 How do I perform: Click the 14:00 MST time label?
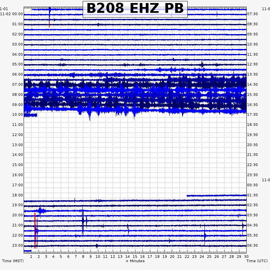click(x=18, y=155)
